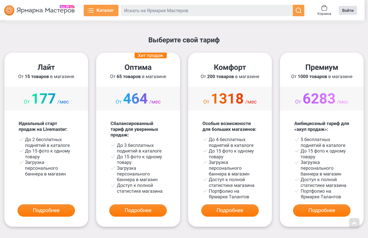Click the orange search magnifier icon
This screenshot has width=368, height=238.
[x=298, y=11]
